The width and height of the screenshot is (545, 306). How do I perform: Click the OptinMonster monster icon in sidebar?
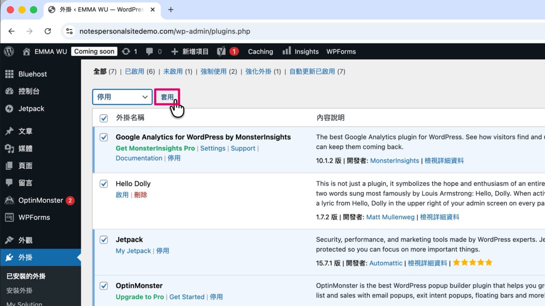point(9,200)
